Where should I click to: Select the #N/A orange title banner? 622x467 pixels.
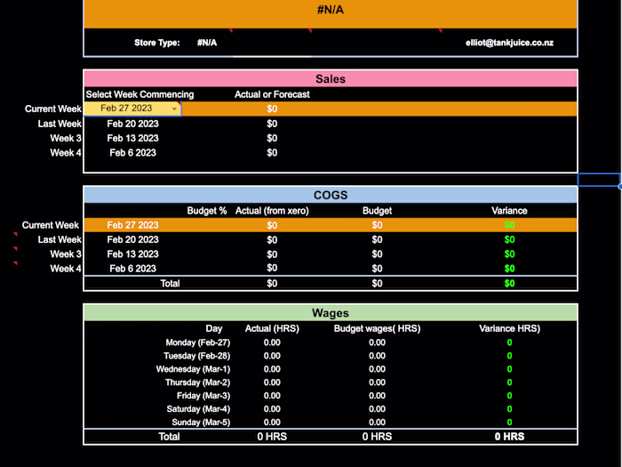pos(331,13)
